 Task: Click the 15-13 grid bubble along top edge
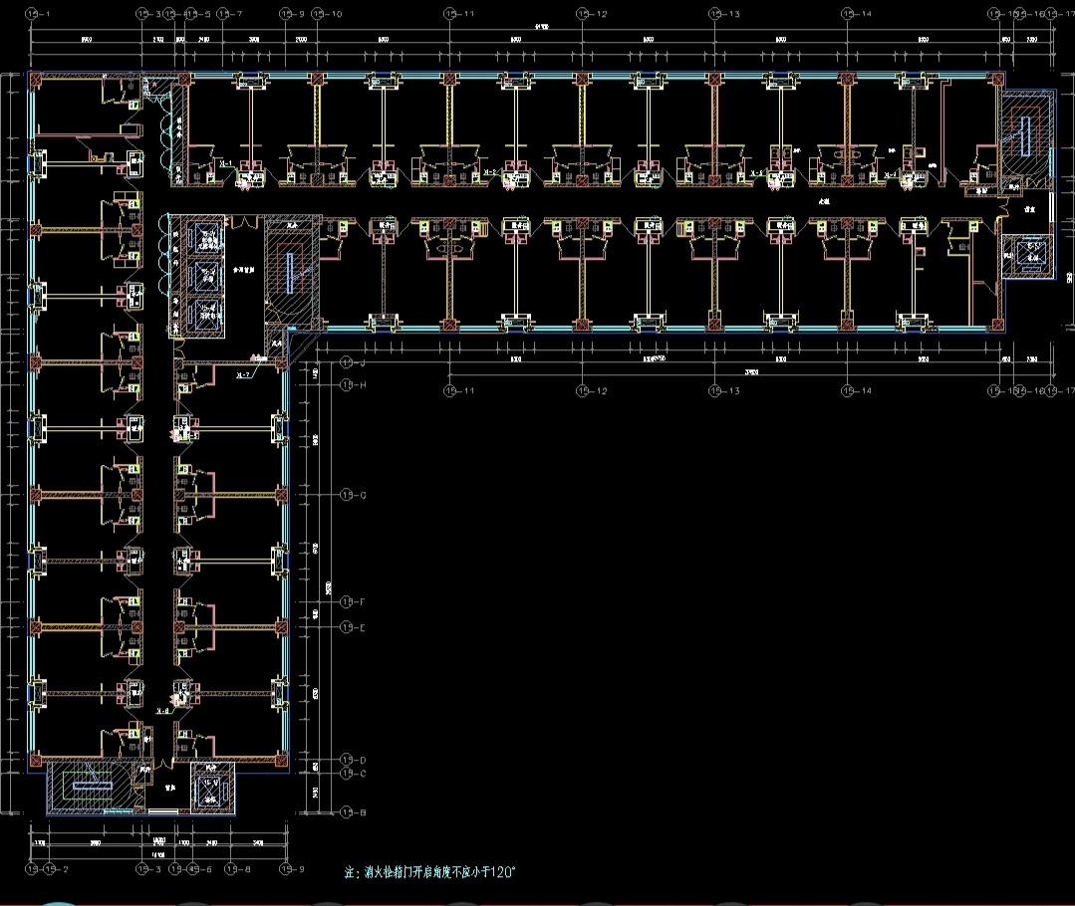724,14
